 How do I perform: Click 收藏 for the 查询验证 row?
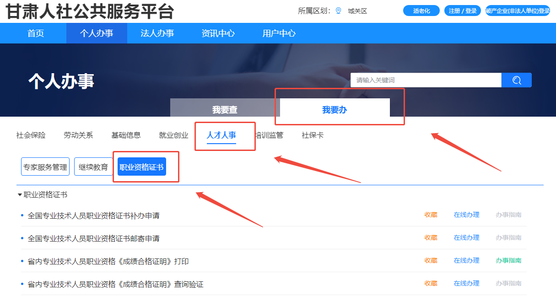tap(431, 284)
